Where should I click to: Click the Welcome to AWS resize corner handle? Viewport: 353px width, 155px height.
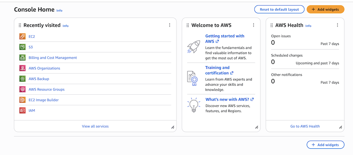coord(257,127)
